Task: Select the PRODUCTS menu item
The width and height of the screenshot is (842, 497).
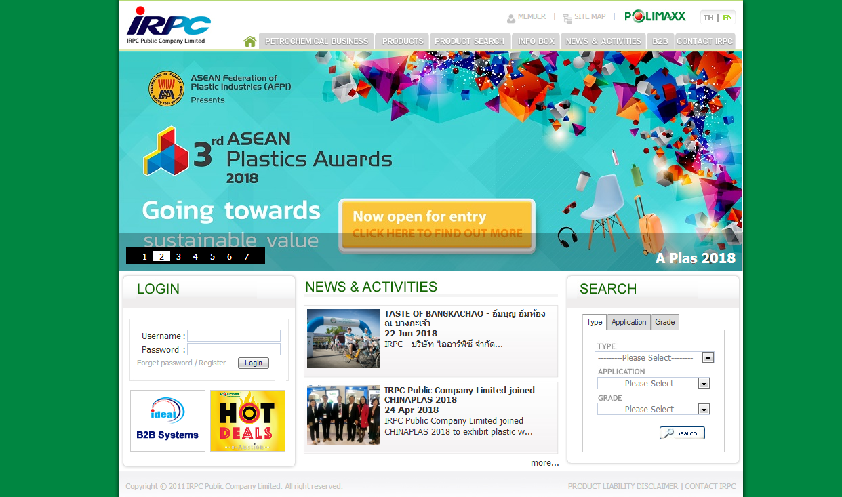Action: 402,41
